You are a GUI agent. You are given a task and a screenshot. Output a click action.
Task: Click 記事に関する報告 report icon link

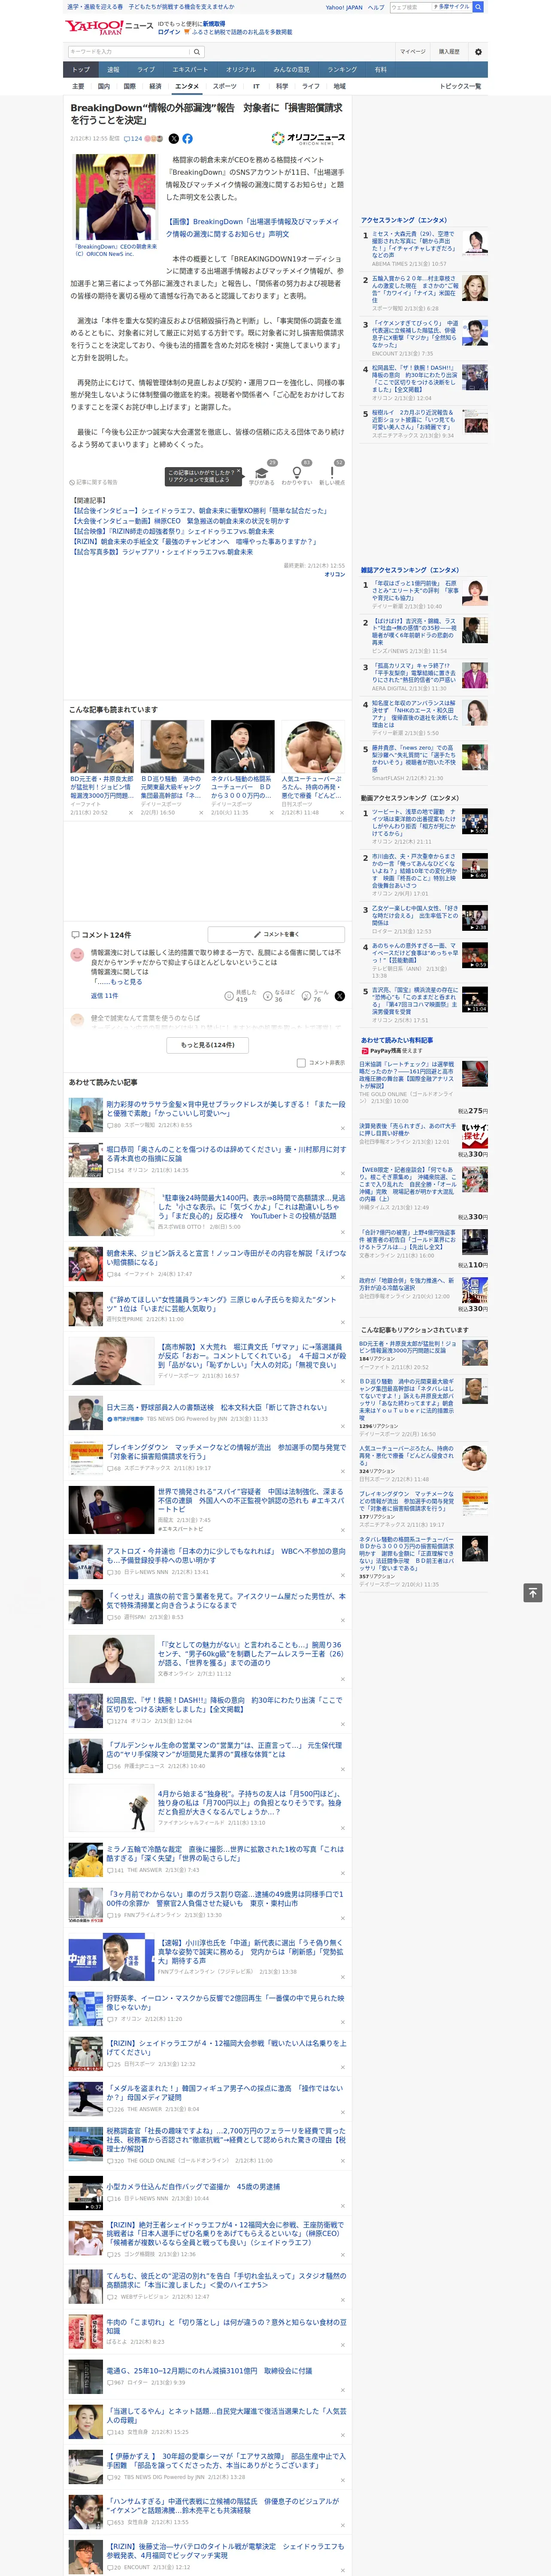[93, 482]
